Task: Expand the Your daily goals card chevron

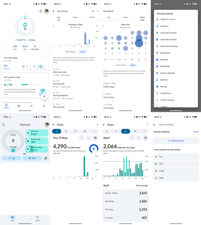Action: pos(45,57)
